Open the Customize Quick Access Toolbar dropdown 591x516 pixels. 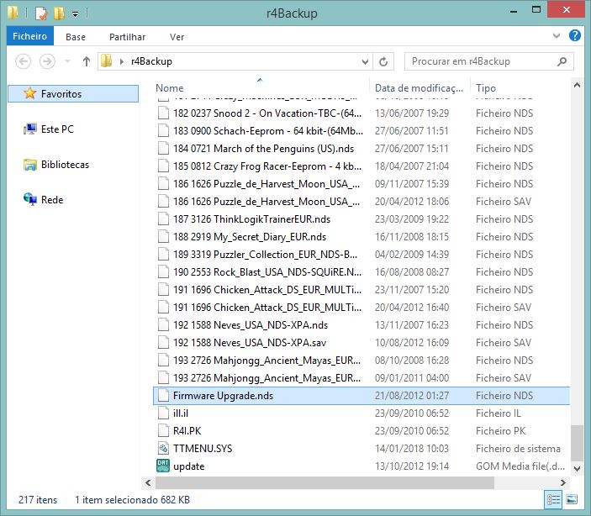pos(76,14)
